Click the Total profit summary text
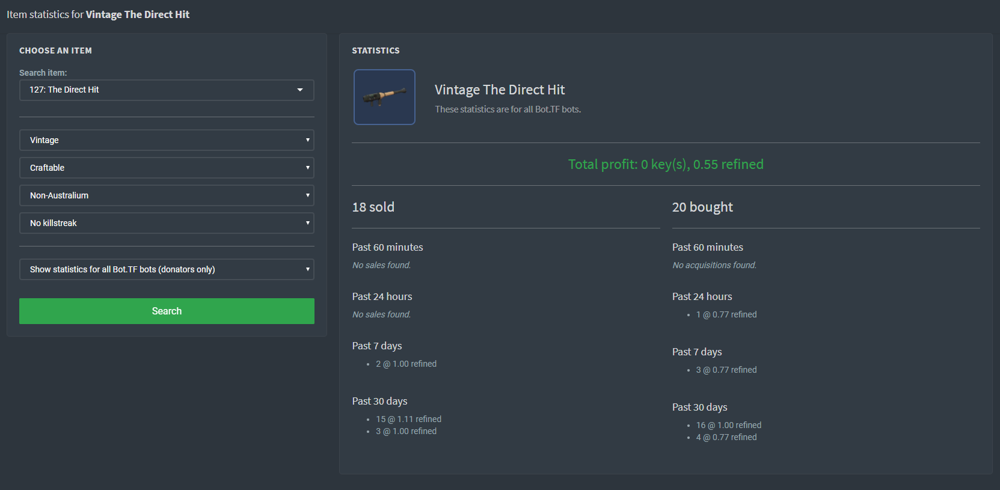1000x490 pixels. point(666,164)
